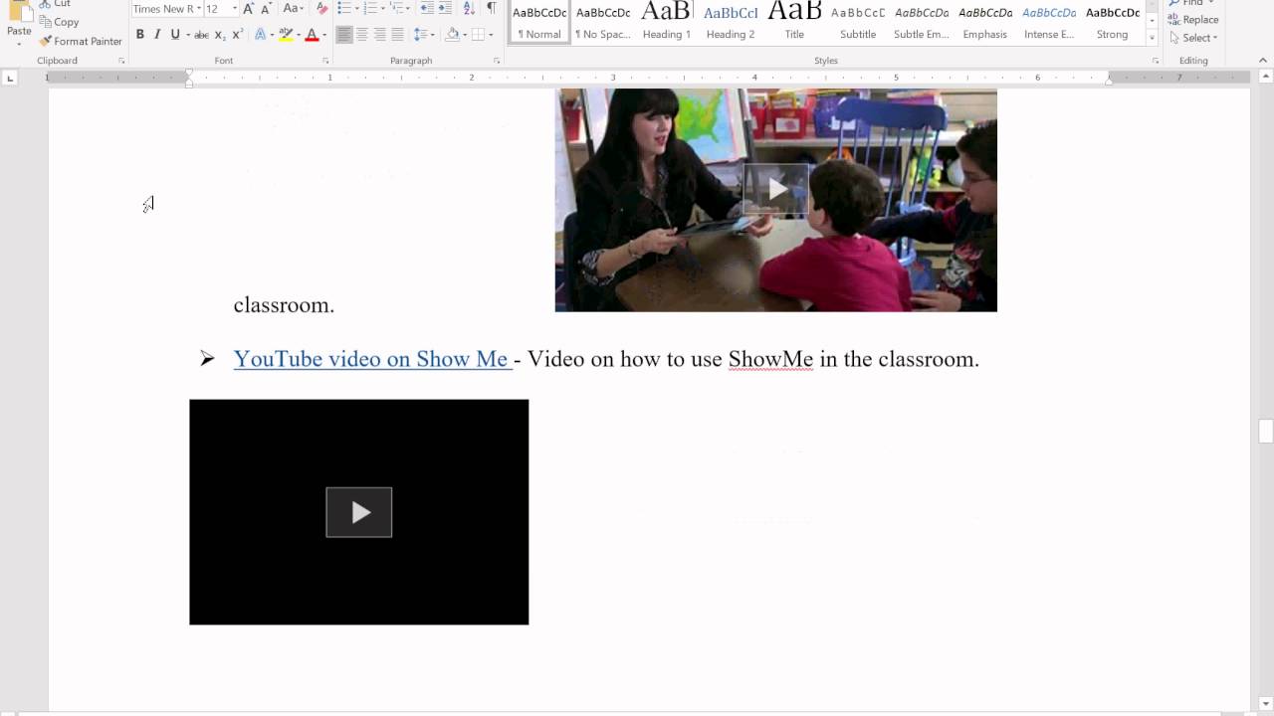1274x716 pixels.
Task: Play the black embedded video
Action: [359, 512]
